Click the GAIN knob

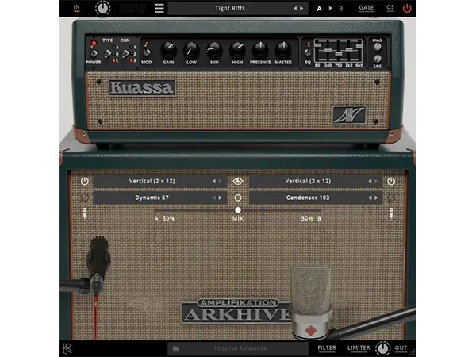(x=168, y=50)
